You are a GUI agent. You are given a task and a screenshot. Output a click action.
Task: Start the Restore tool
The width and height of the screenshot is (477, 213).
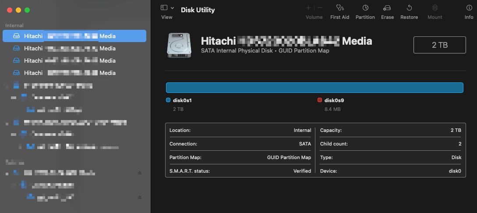click(x=409, y=8)
